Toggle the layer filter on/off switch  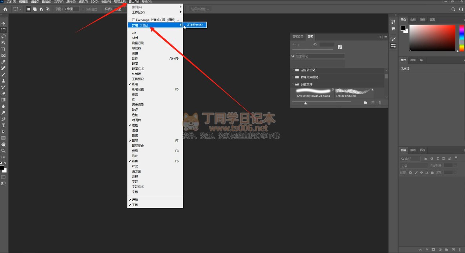coord(456,158)
